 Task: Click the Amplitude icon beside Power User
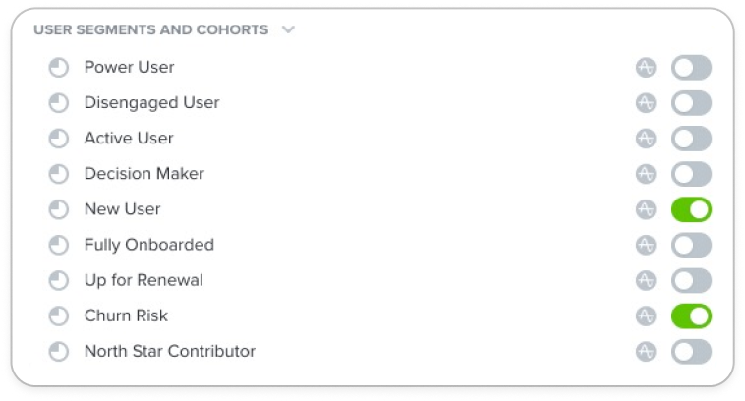pyautogui.click(x=646, y=68)
